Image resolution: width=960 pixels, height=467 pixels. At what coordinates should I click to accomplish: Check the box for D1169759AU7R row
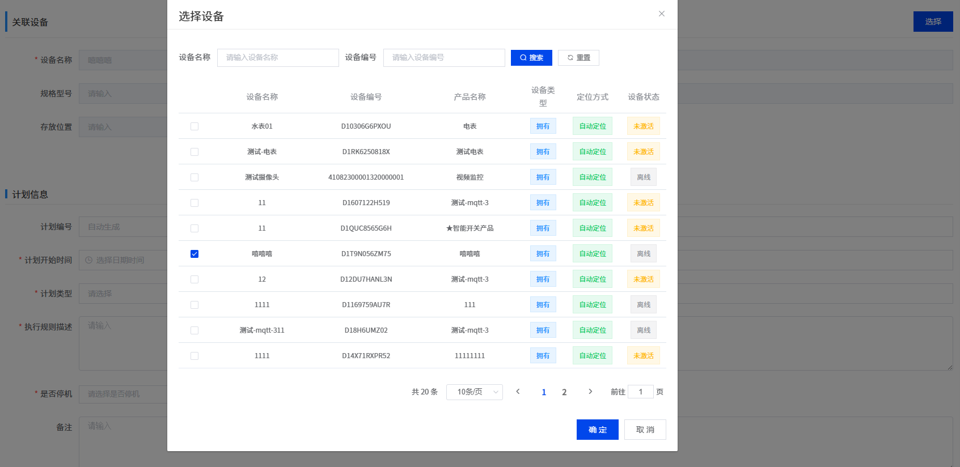coord(194,305)
